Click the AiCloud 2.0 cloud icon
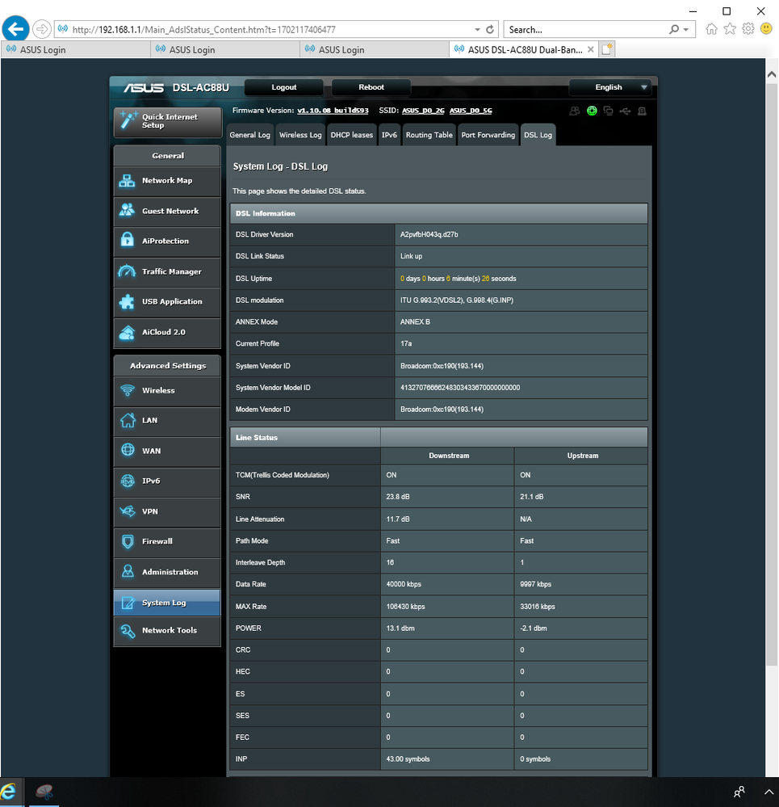The image size is (779, 807). coord(127,332)
